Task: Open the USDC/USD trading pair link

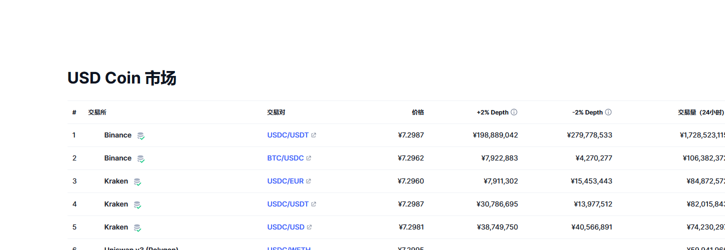Action: coord(285,227)
